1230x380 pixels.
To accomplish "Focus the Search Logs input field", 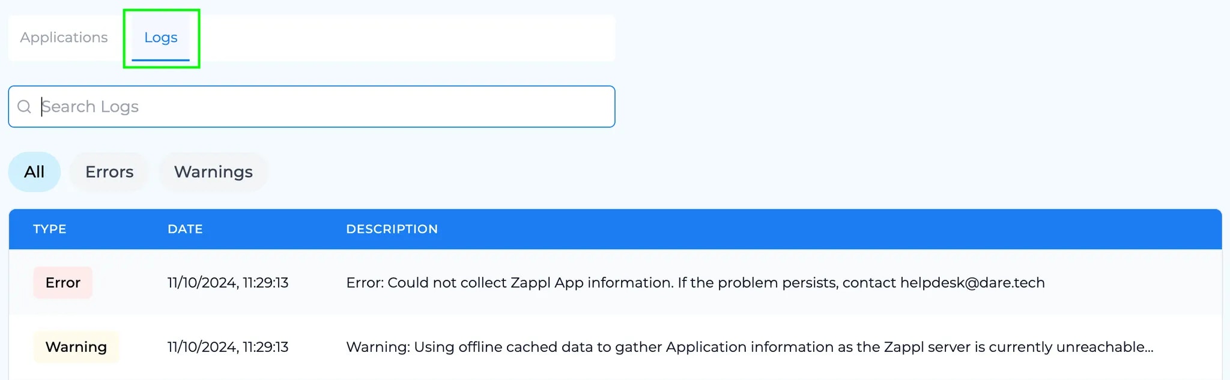I will pyautogui.click(x=312, y=106).
